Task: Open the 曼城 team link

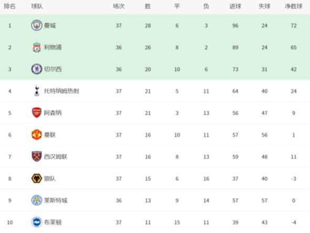Action: pos(50,26)
